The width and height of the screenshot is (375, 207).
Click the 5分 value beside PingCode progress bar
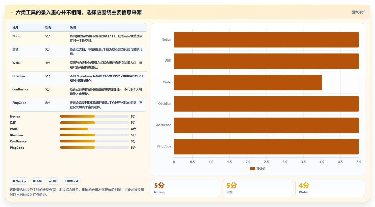133,148
